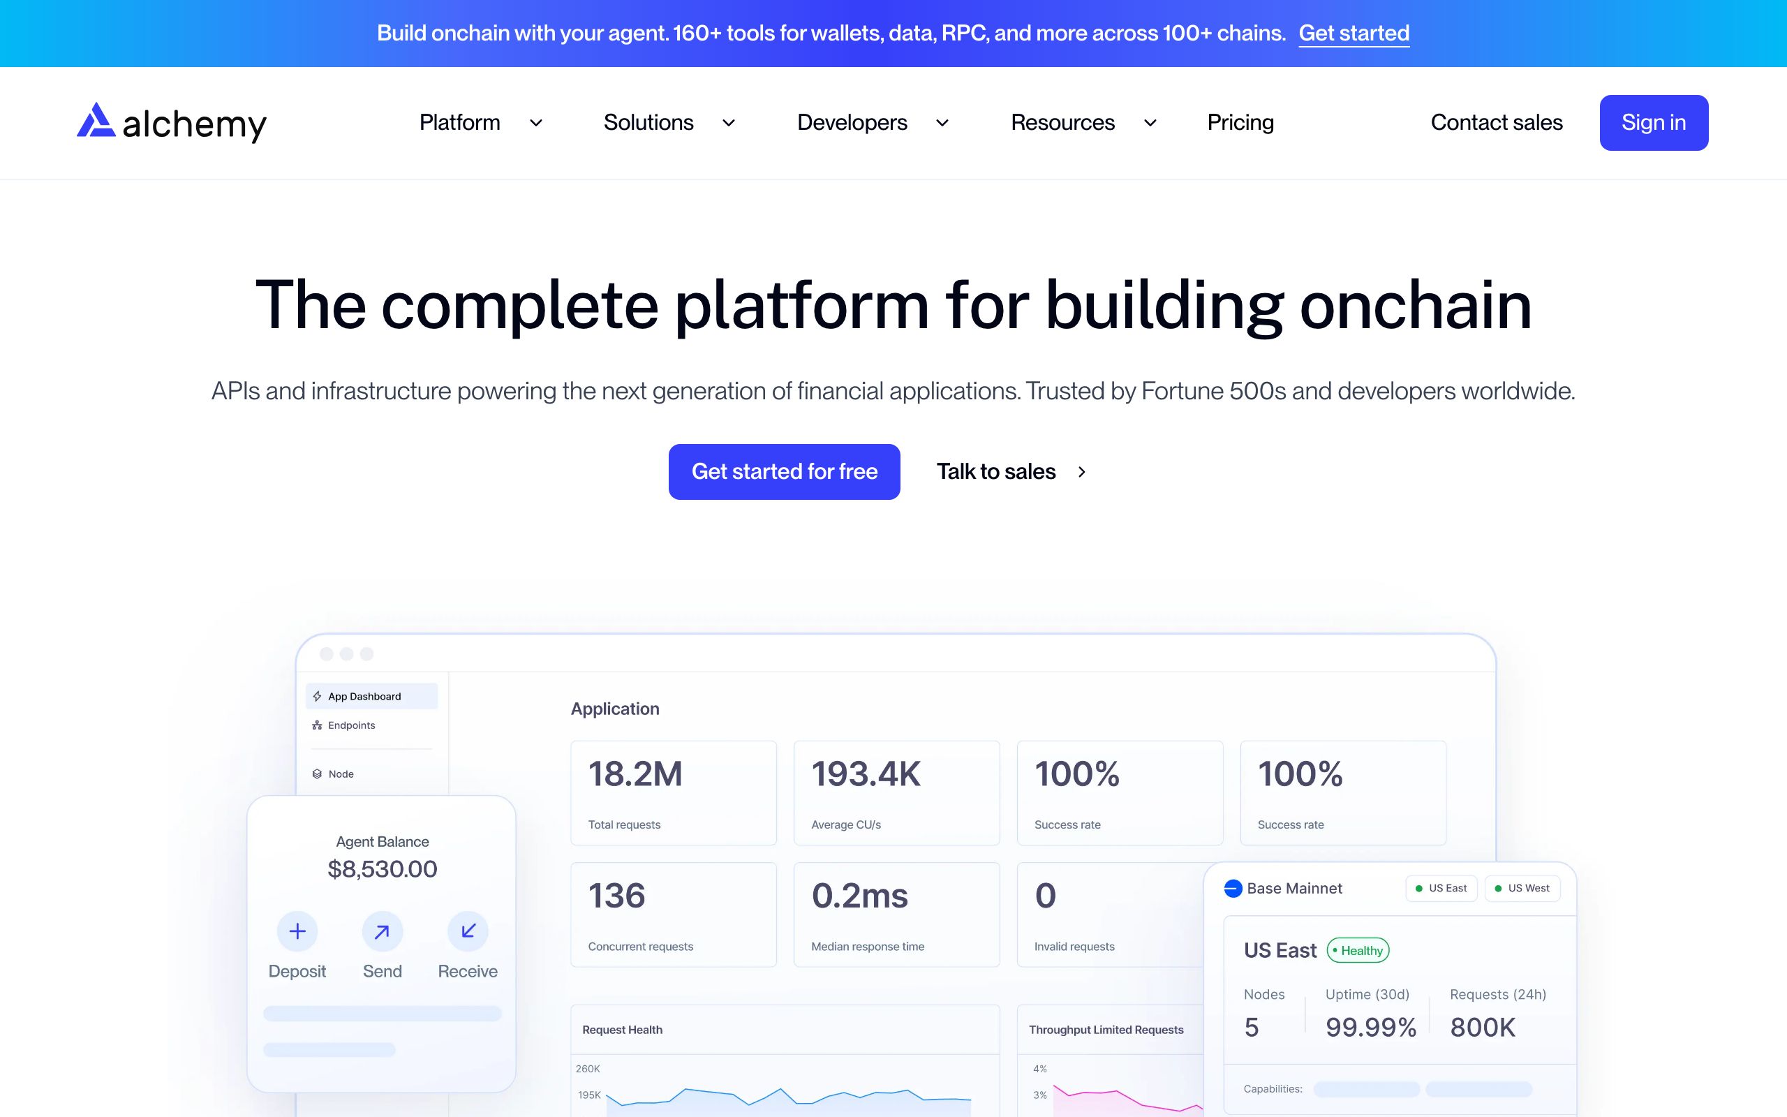1787x1117 pixels.
Task: Open the Solutions nav item
Action: click(x=648, y=122)
